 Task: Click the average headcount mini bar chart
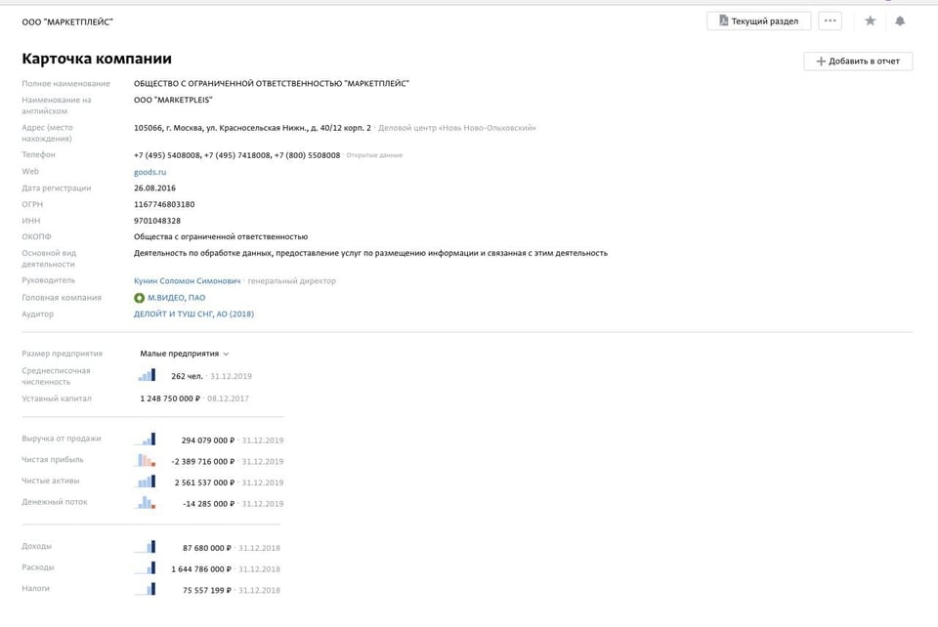coord(147,375)
